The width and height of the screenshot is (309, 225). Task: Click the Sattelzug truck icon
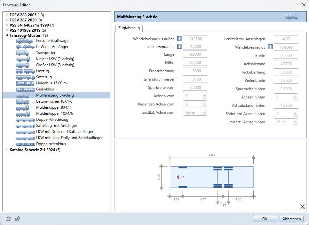[x=25, y=77]
